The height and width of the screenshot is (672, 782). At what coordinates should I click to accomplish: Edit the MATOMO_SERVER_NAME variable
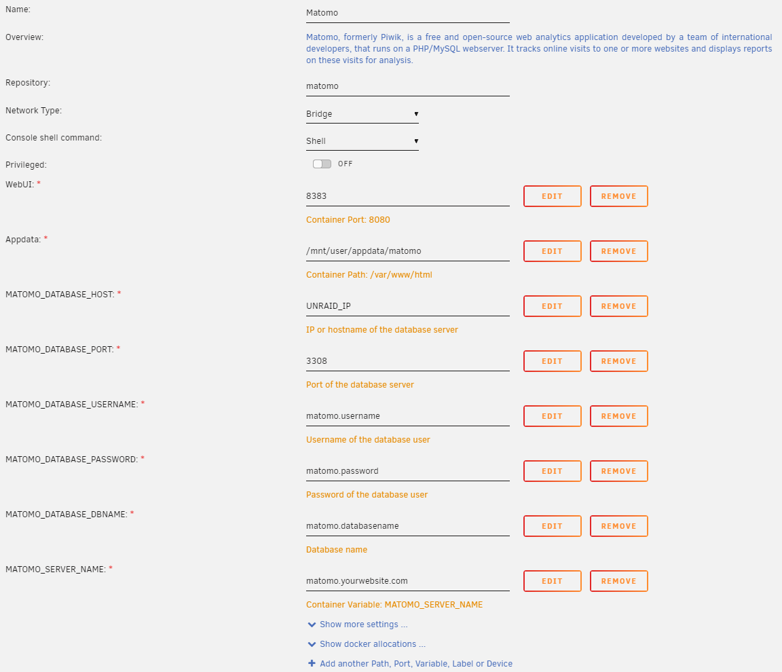coord(552,581)
